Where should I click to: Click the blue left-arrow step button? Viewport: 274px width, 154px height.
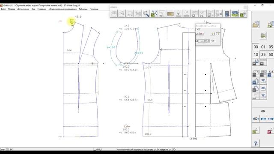263,119
